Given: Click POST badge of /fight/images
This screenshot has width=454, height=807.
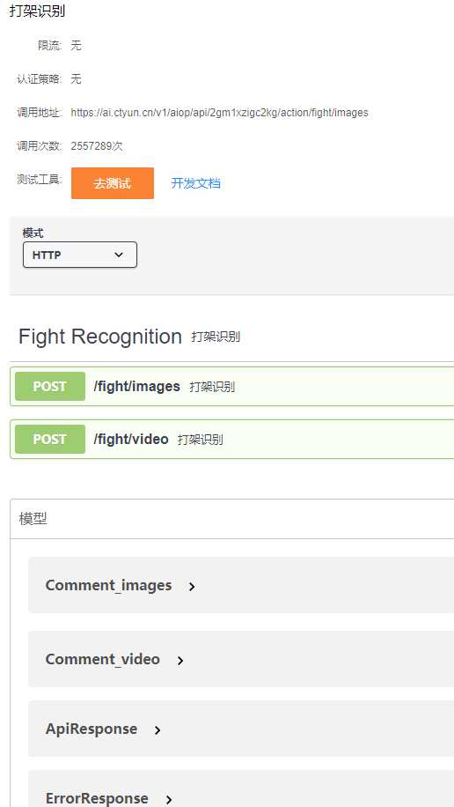Looking at the screenshot, I should coord(50,387).
